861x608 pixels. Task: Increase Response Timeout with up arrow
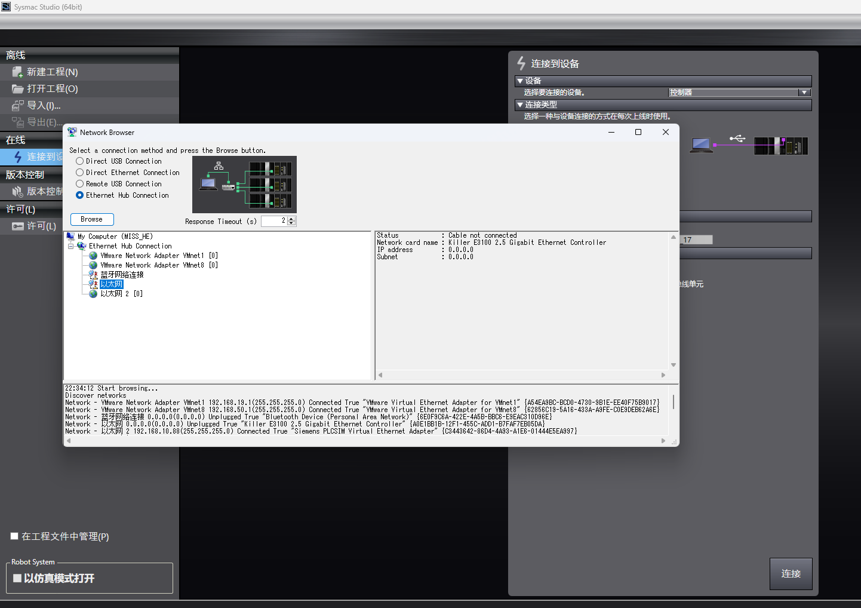291,219
